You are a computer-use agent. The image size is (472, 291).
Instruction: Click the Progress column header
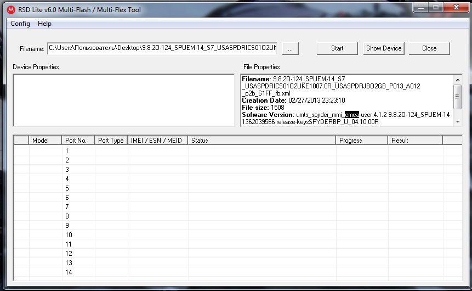point(362,140)
